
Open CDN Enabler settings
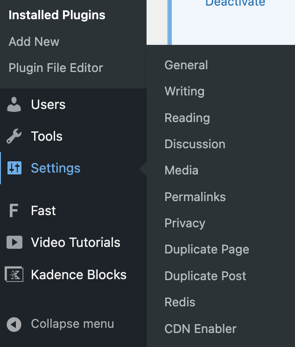pyautogui.click(x=201, y=329)
